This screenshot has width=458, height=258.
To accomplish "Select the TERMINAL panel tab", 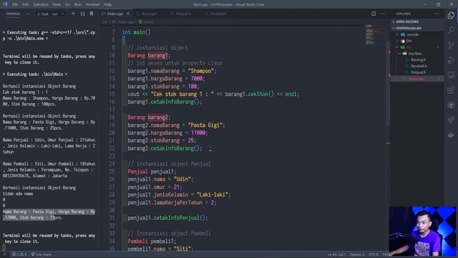I will tap(13, 14).
